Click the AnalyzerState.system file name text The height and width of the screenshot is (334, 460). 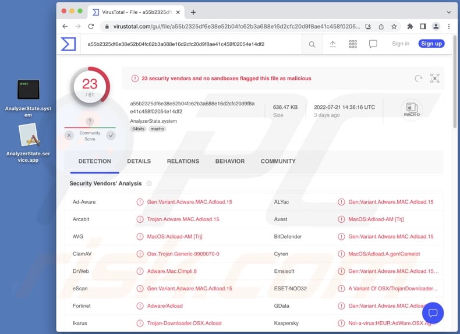point(154,121)
